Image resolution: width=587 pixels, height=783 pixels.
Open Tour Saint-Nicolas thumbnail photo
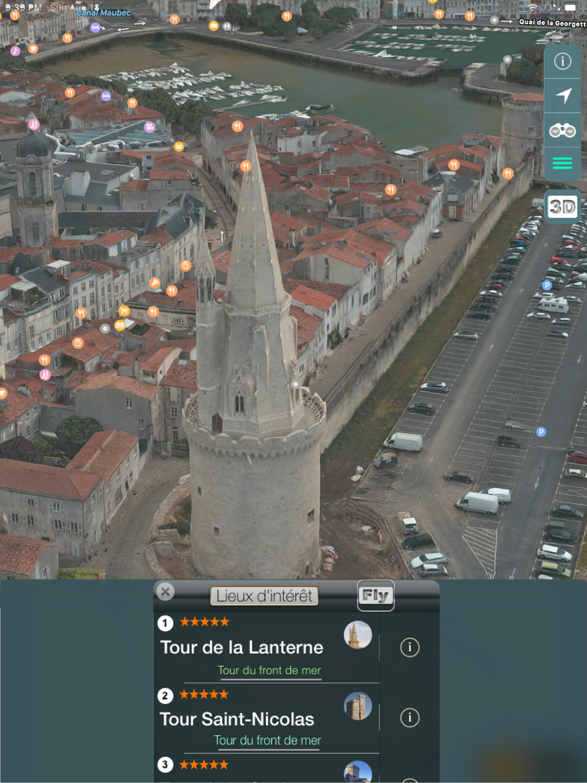[357, 706]
